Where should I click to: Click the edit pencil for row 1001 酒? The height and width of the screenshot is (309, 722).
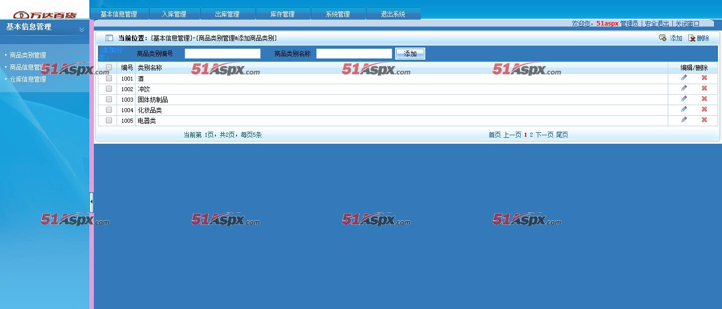(x=684, y=78)
